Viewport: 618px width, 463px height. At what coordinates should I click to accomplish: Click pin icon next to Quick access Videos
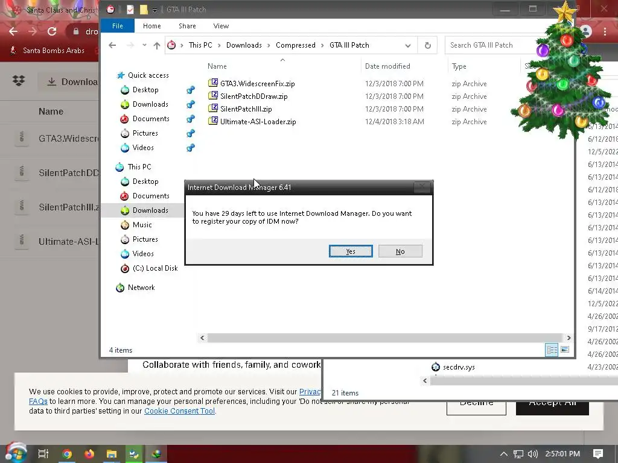tap(191, 148)
